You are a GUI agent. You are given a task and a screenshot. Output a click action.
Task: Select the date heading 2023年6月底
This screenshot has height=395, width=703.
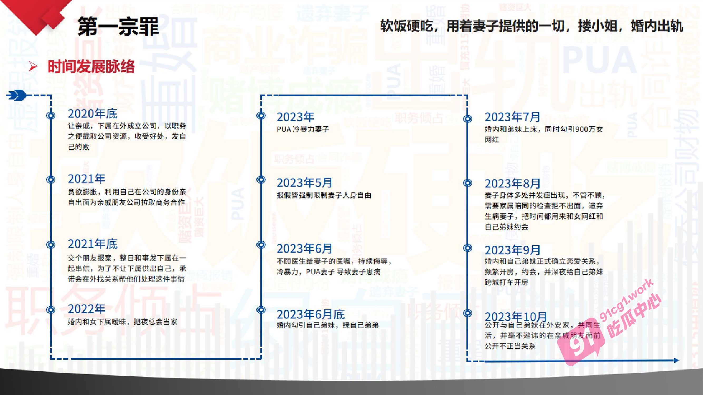(x=311, y=314)
